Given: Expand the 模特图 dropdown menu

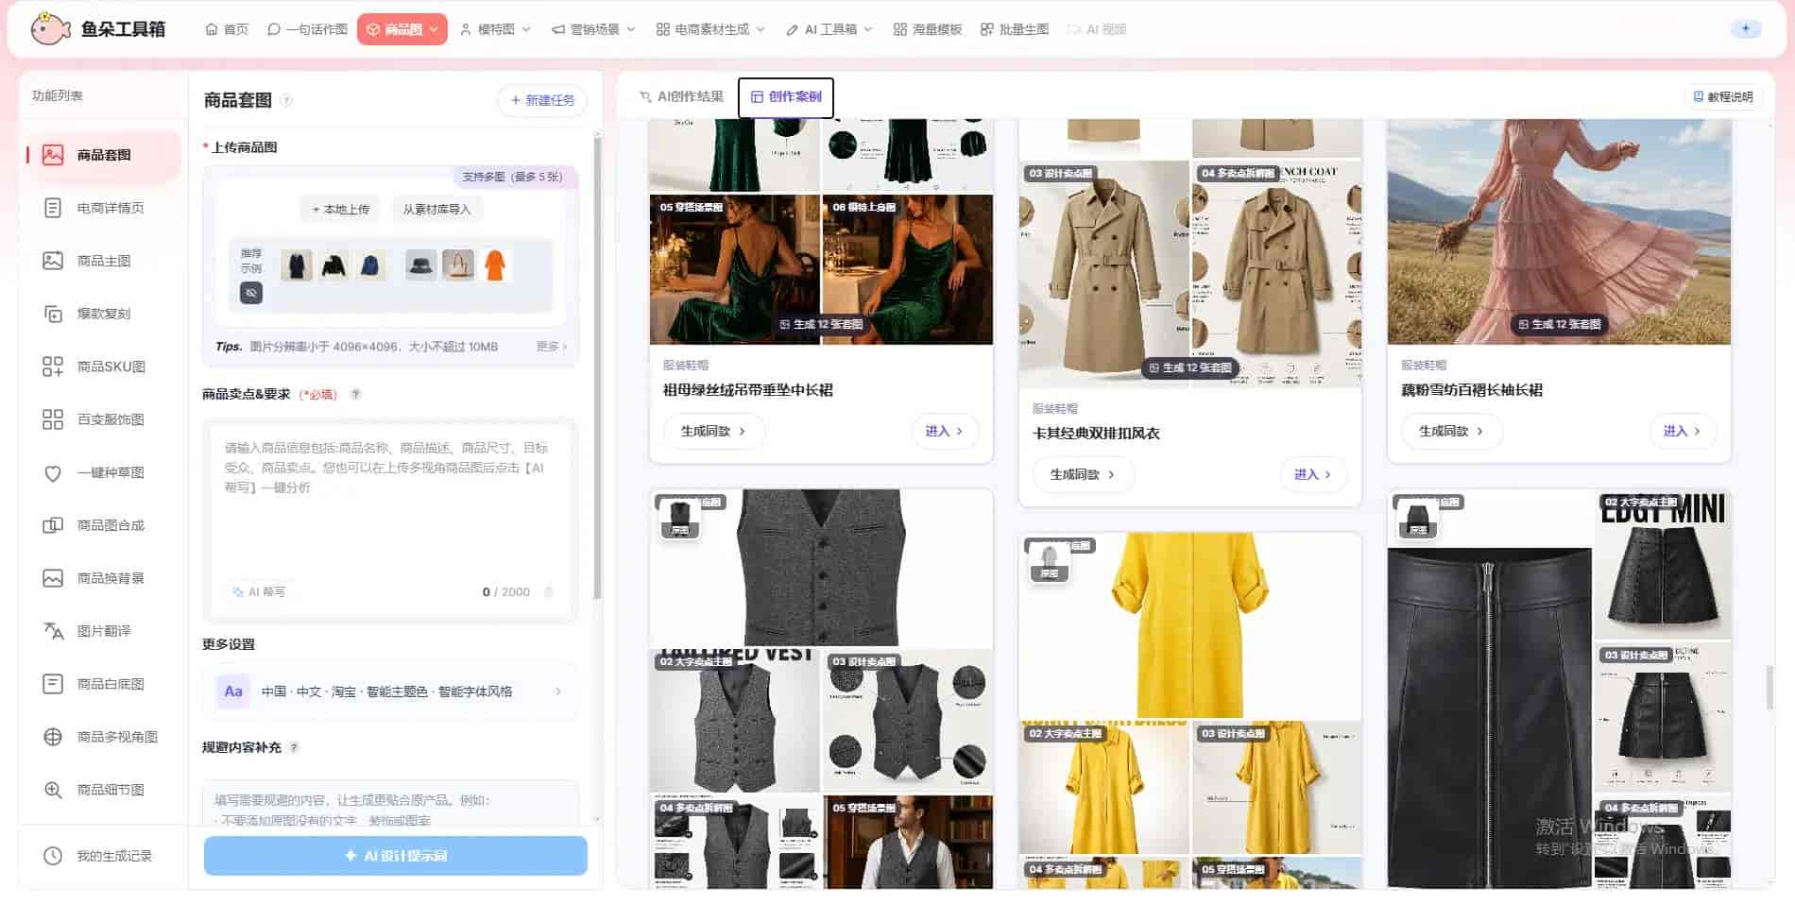Looking at the screenshot, I should pos(495,29).
